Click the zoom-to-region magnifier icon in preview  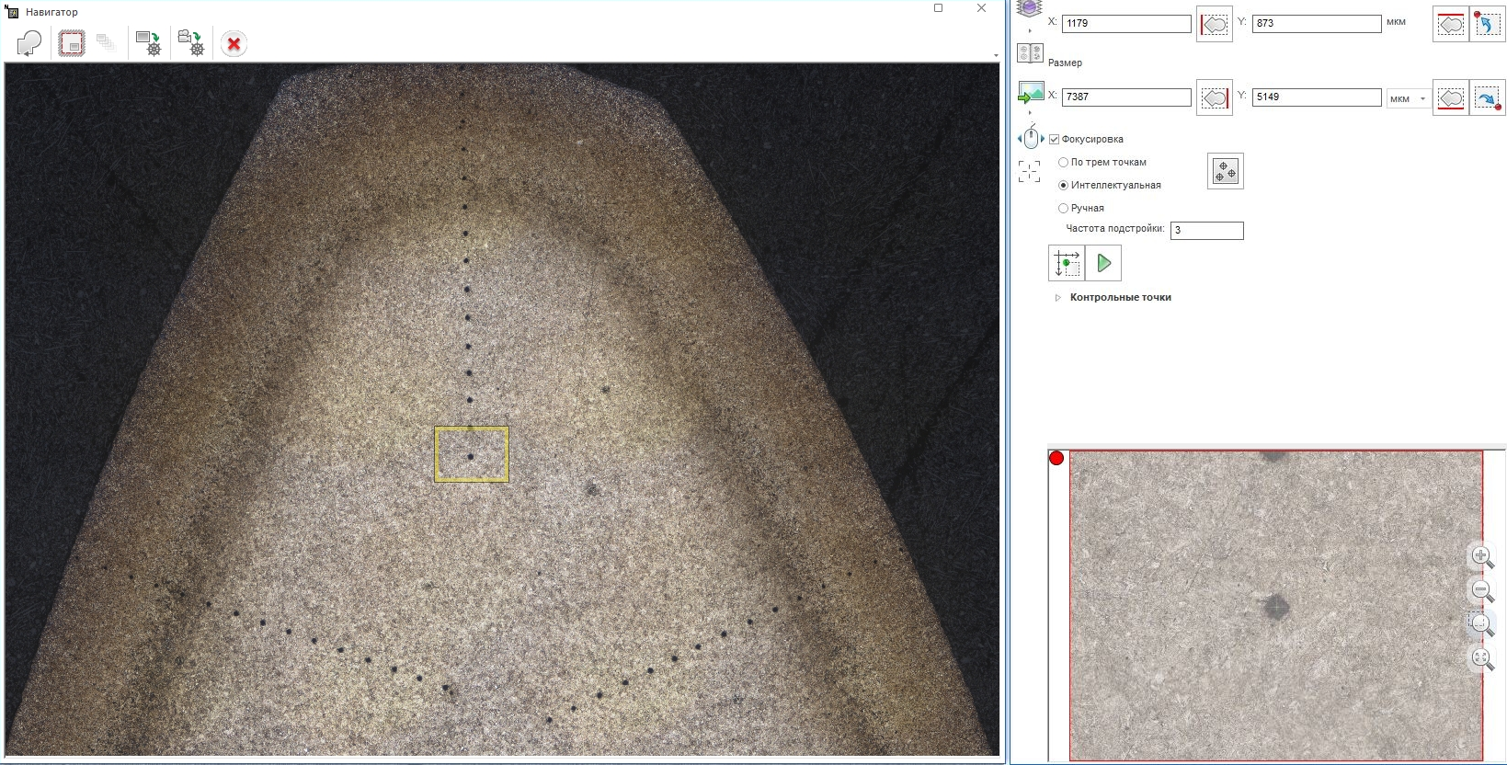pyautogui.click(x=1481, y=624)
